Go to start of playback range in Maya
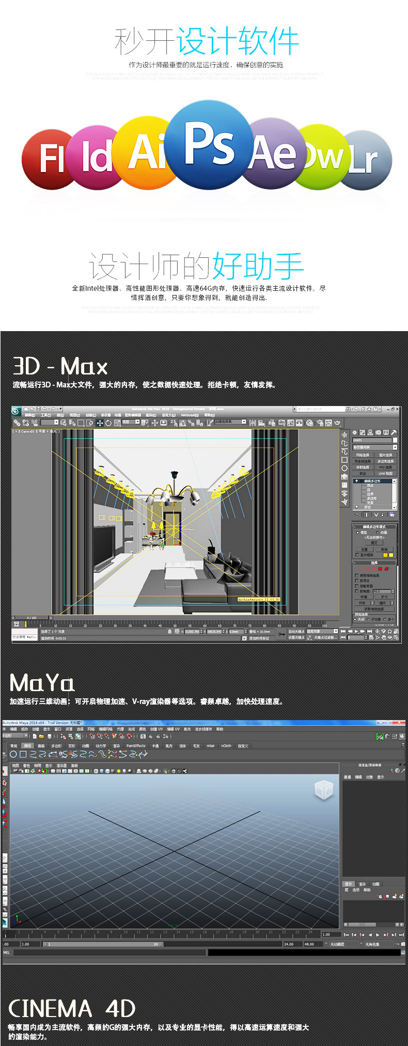The image size is (408, 1046). [x=346, y=935]
